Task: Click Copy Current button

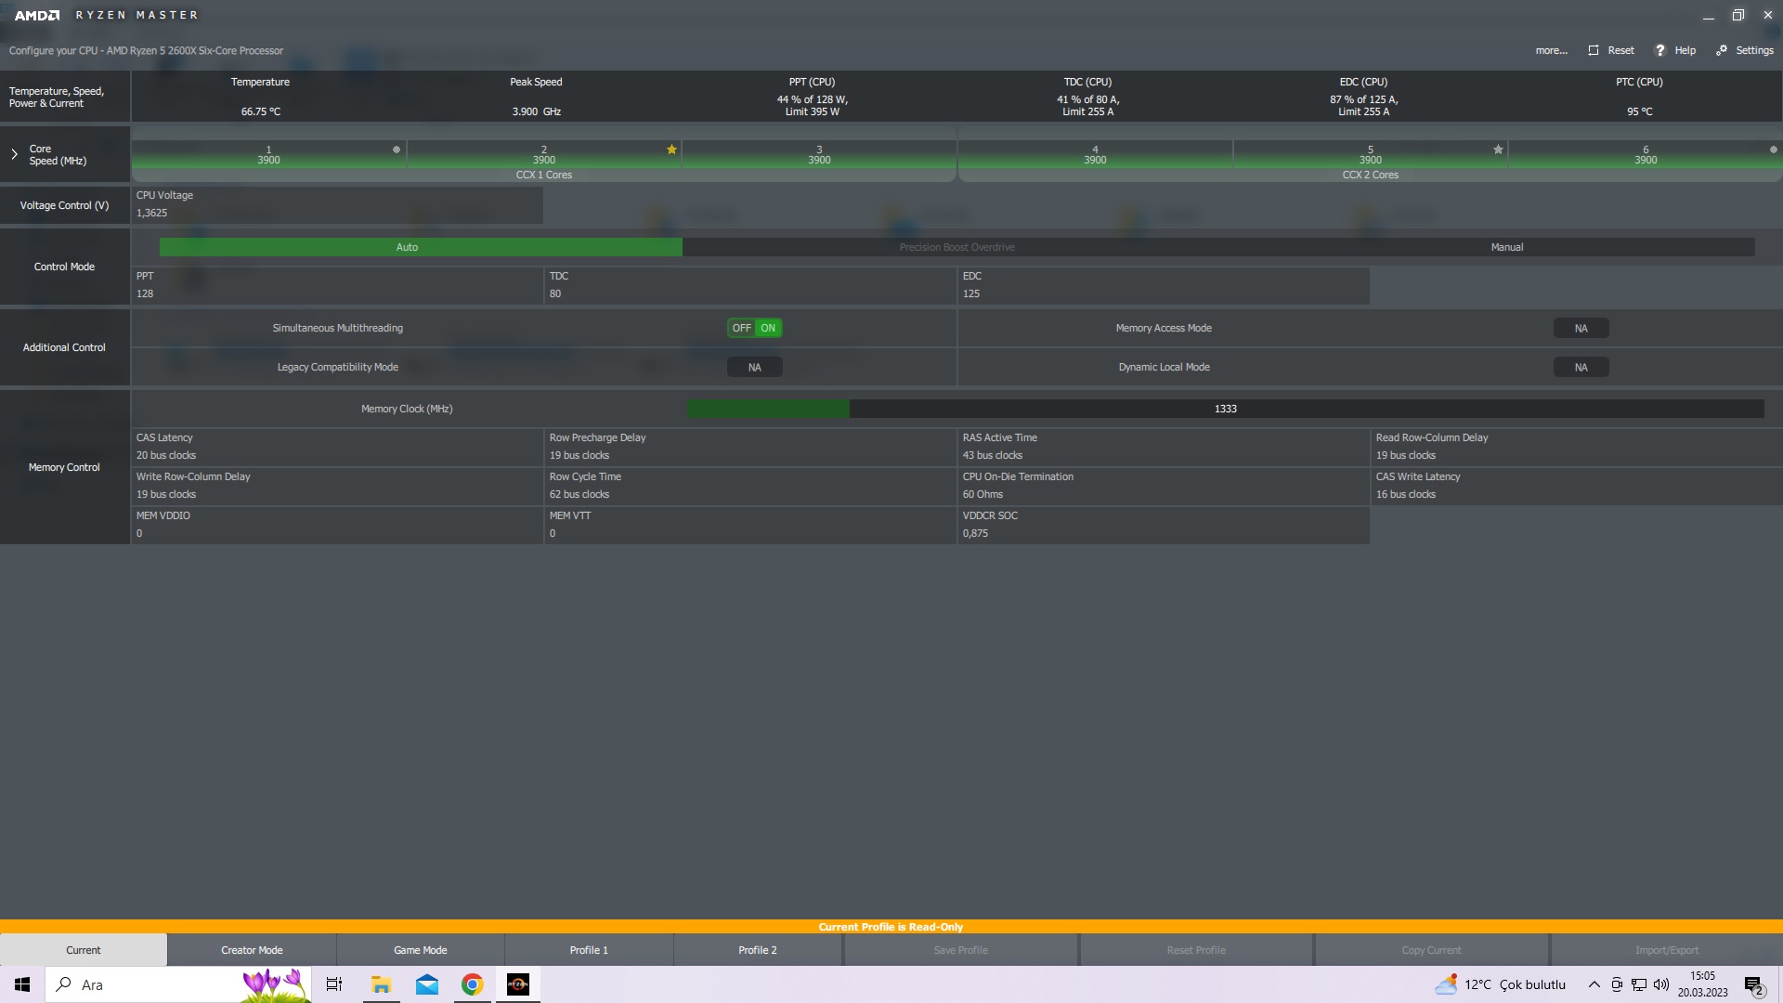Action: click(1431, 950)
